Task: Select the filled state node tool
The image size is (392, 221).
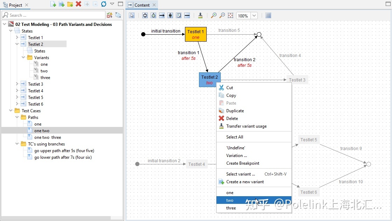Action: point(170,15)
